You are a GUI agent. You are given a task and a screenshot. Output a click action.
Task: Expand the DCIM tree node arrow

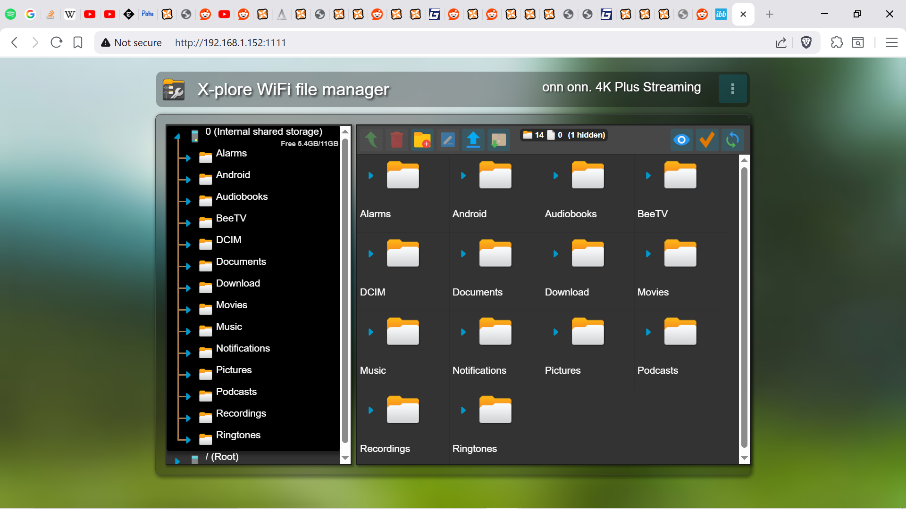(188, 245)
